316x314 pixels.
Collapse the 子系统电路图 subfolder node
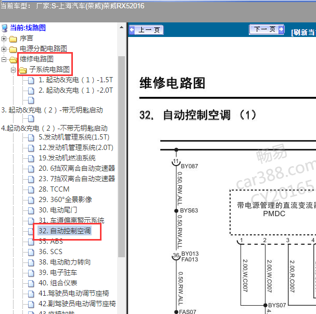click(x=14, y=70)
